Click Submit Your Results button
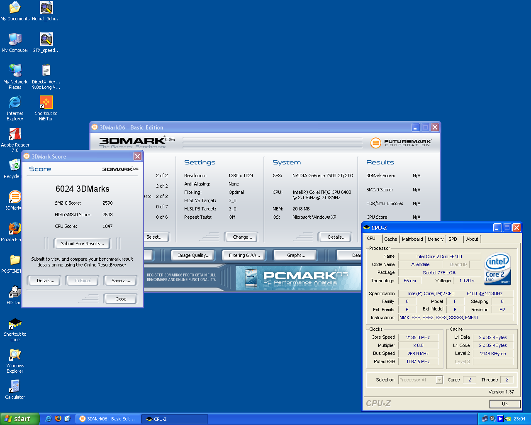 tap(83, 244)
